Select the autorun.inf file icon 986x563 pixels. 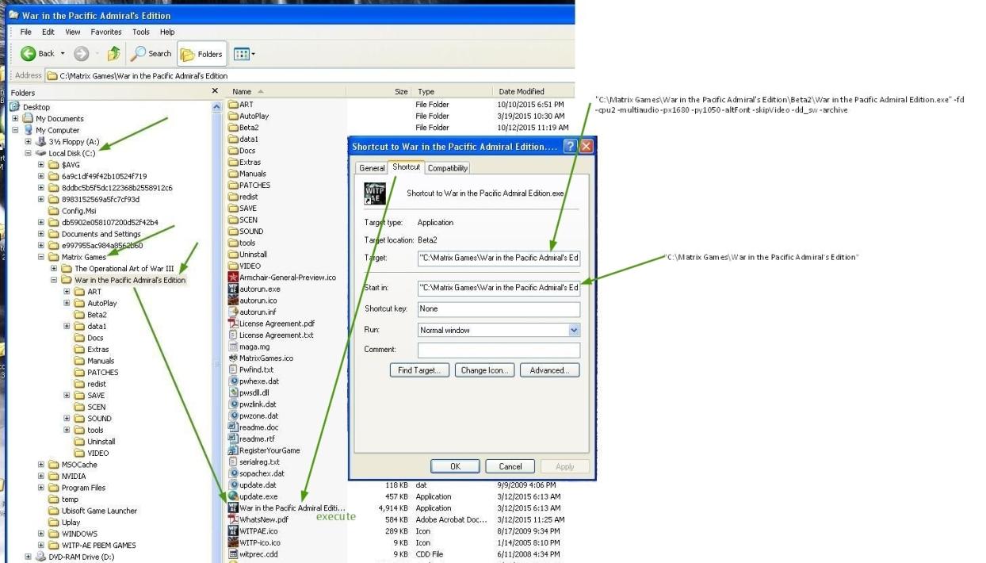coord(233,312)
